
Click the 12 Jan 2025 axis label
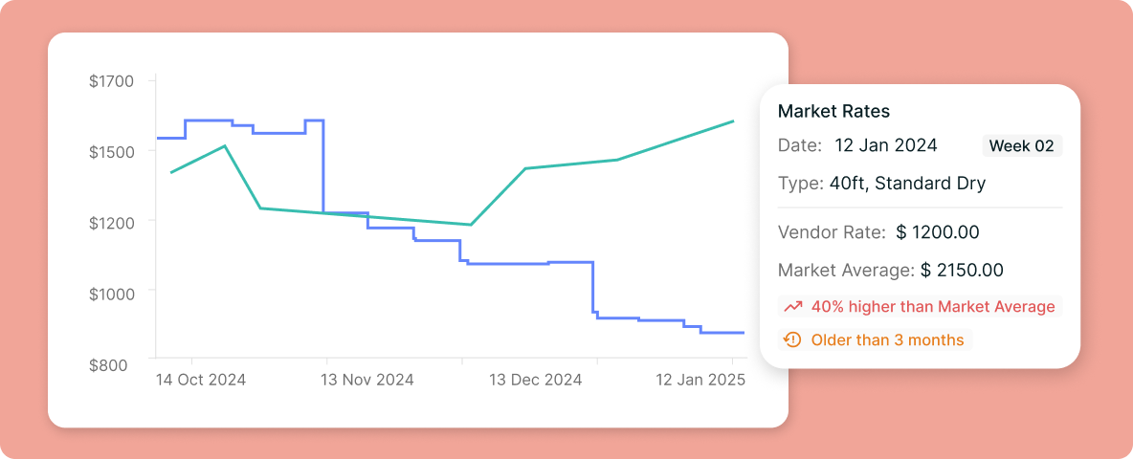pos(700,380)
